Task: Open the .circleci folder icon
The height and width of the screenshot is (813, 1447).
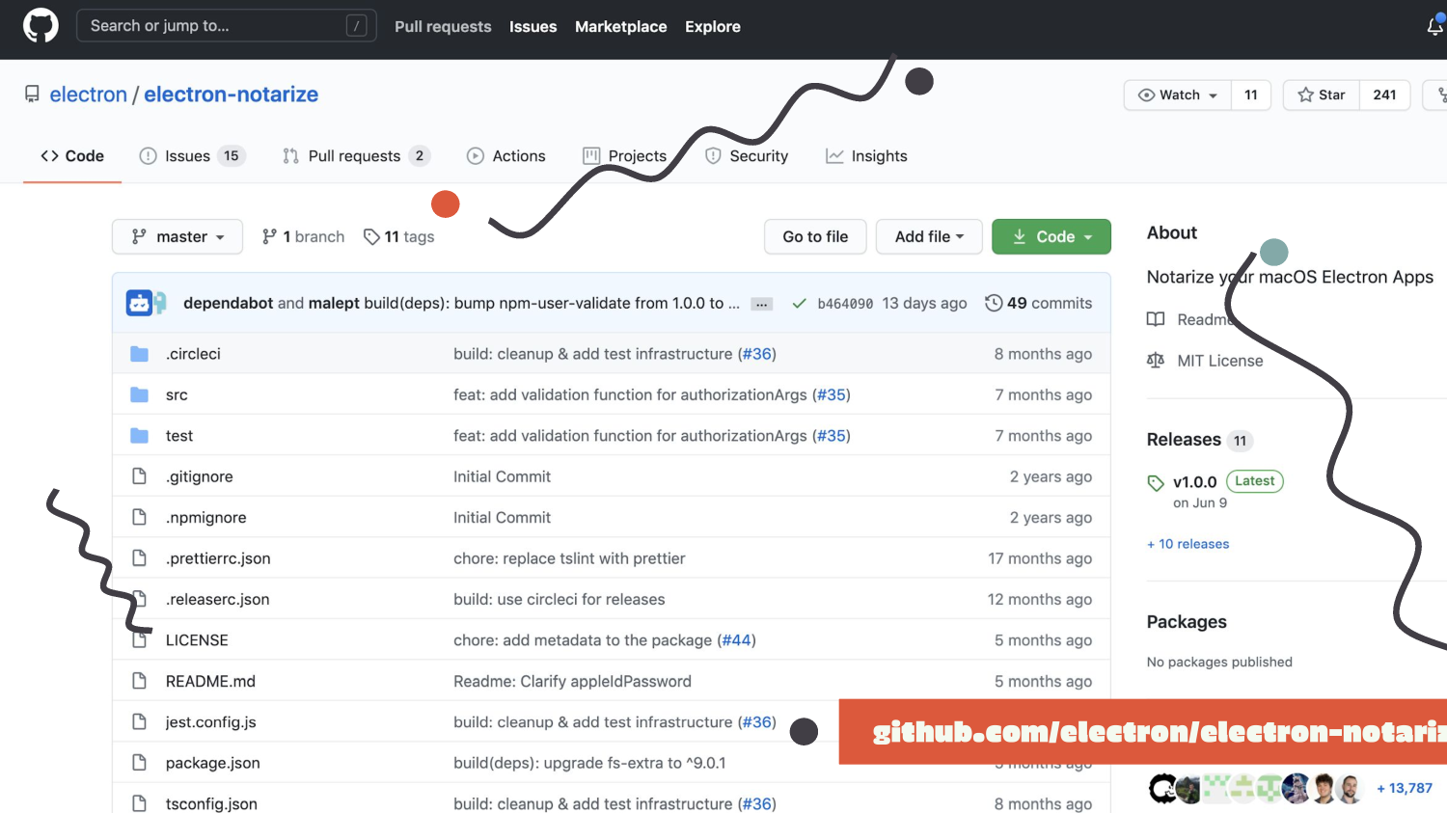Action: tap(140, 354)
